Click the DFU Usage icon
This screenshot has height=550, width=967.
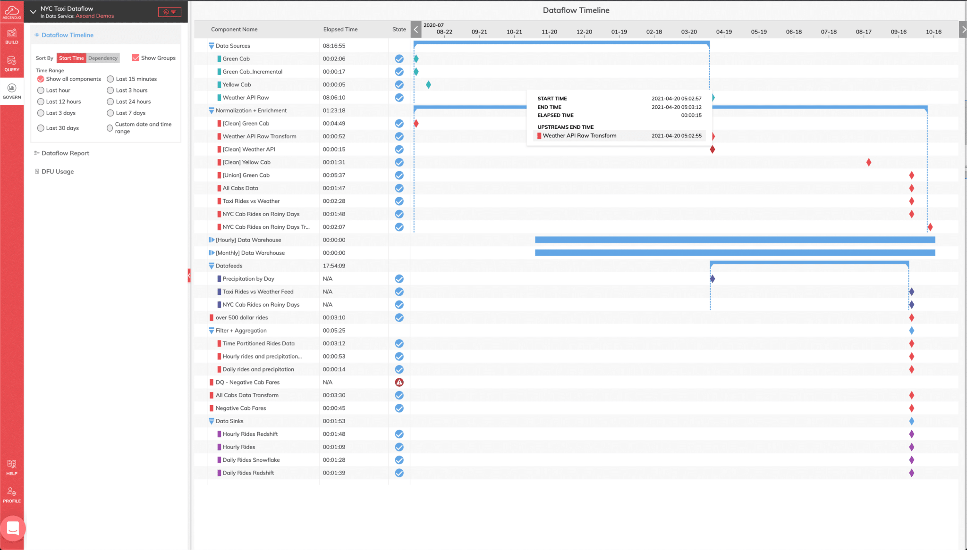pos(37,171)
